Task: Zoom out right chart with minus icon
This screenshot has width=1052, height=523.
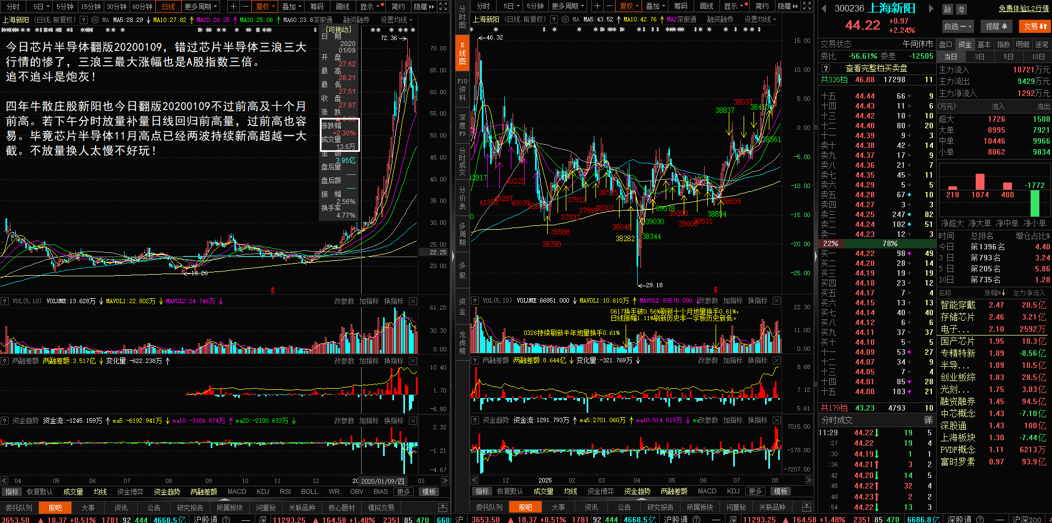Action: 609,7
